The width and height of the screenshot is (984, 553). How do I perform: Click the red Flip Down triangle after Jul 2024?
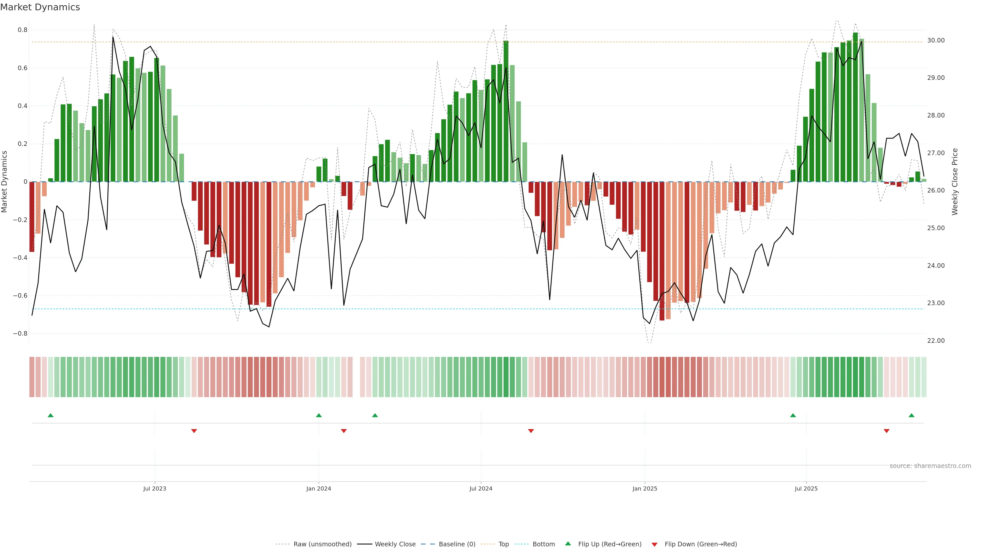coord(531,431)
